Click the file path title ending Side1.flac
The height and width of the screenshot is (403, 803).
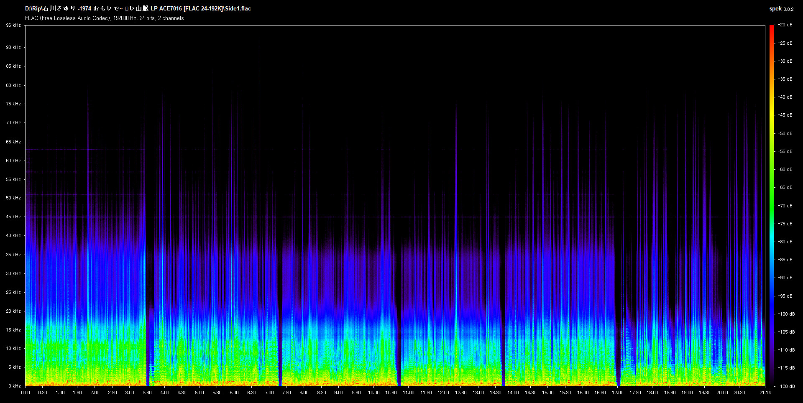(138, 8)
